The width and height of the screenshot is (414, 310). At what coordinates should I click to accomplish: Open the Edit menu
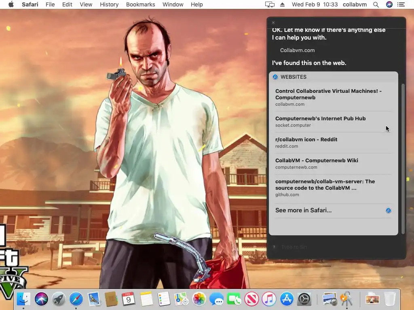[67, 4]
